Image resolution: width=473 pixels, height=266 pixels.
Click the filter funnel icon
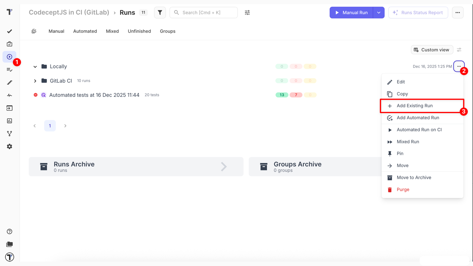click(x=160, y=13)
